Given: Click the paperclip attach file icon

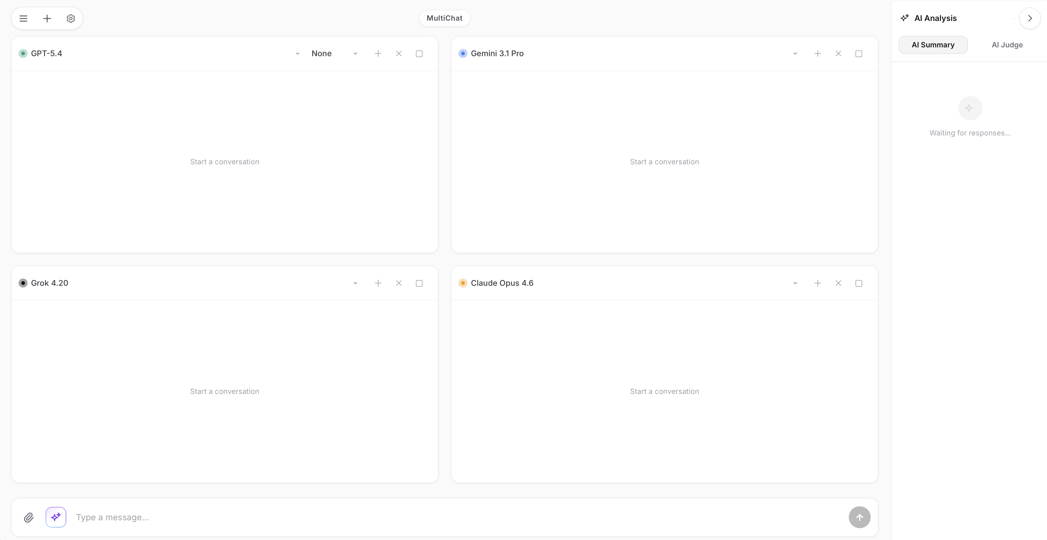Looking at the screenshot, I should [29, 517].
